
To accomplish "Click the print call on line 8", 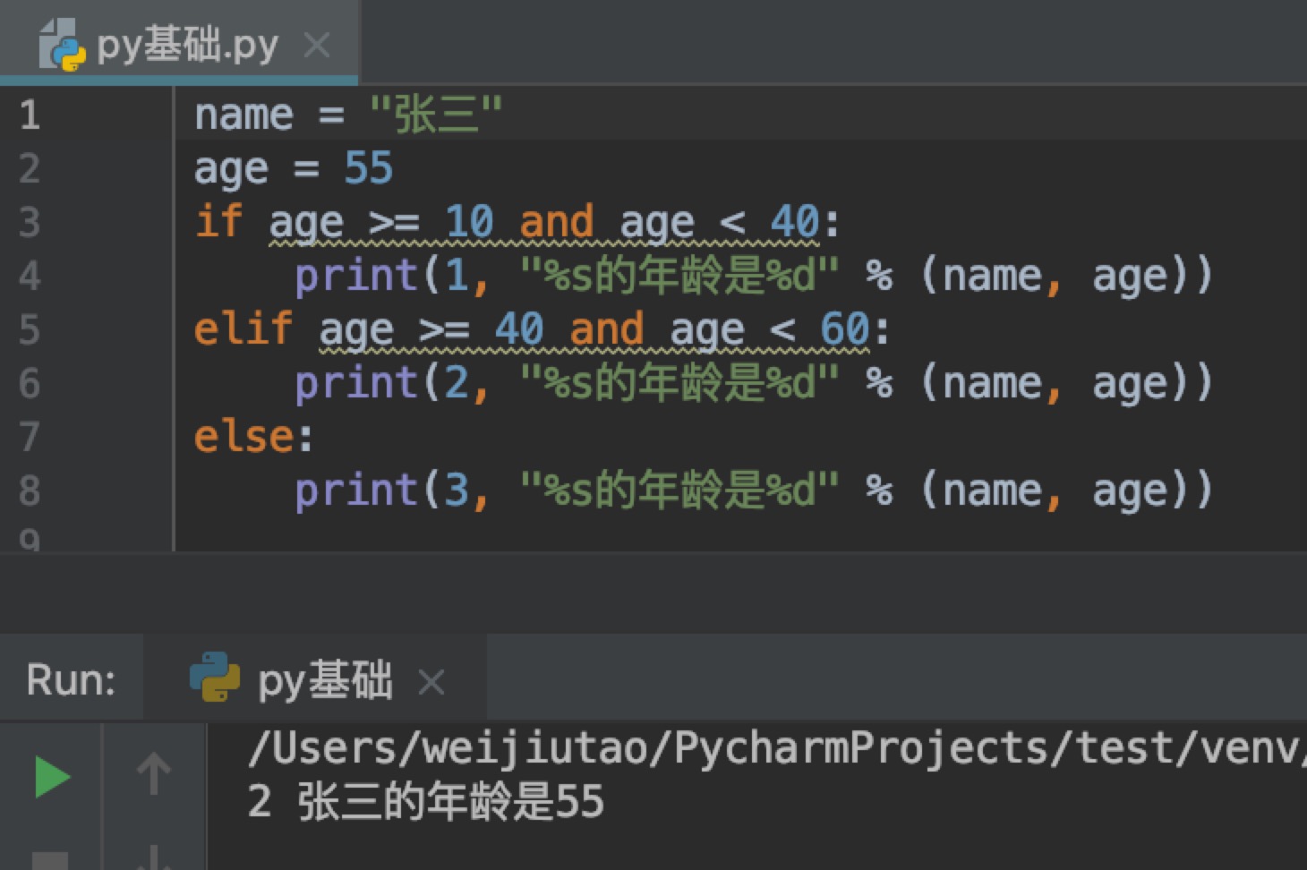I will pos(754,490).
